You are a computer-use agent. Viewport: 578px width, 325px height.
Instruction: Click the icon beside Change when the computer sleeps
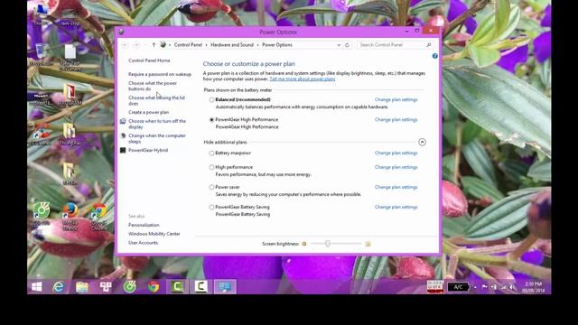click(x=123, y=135)
